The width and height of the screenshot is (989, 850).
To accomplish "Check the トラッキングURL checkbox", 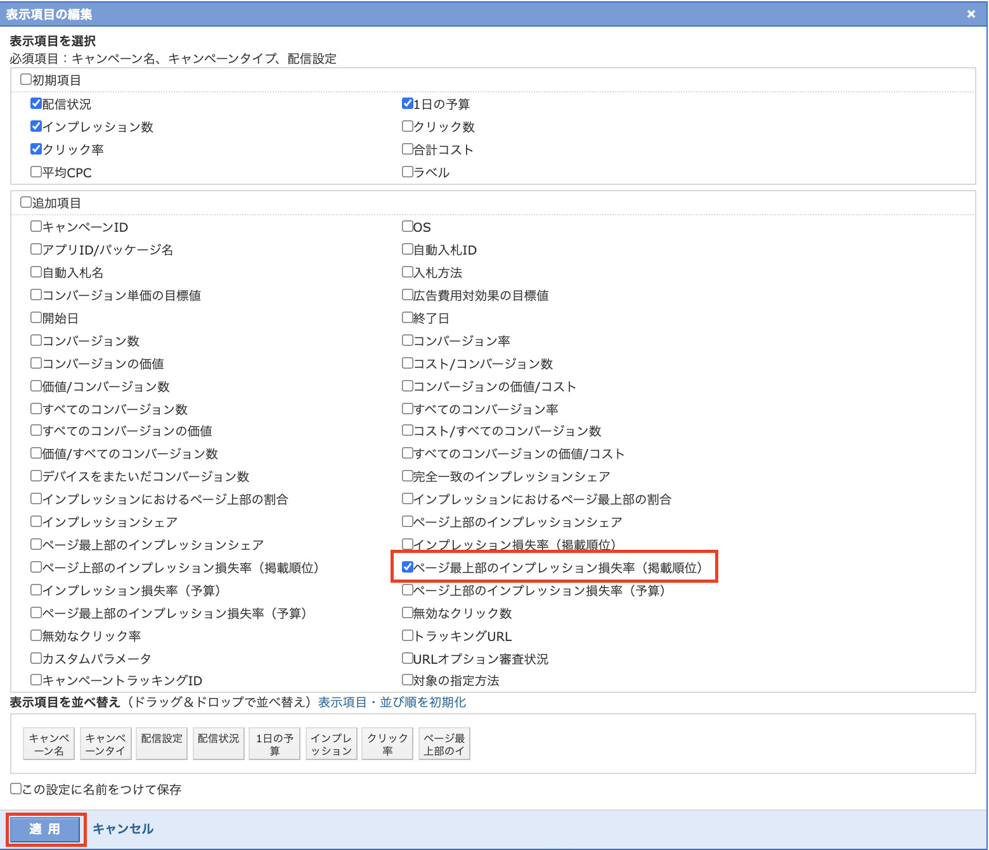I will (408, 635).
